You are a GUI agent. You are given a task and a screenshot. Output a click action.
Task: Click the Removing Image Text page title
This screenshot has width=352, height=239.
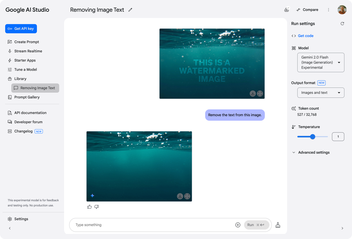(97, 10)
